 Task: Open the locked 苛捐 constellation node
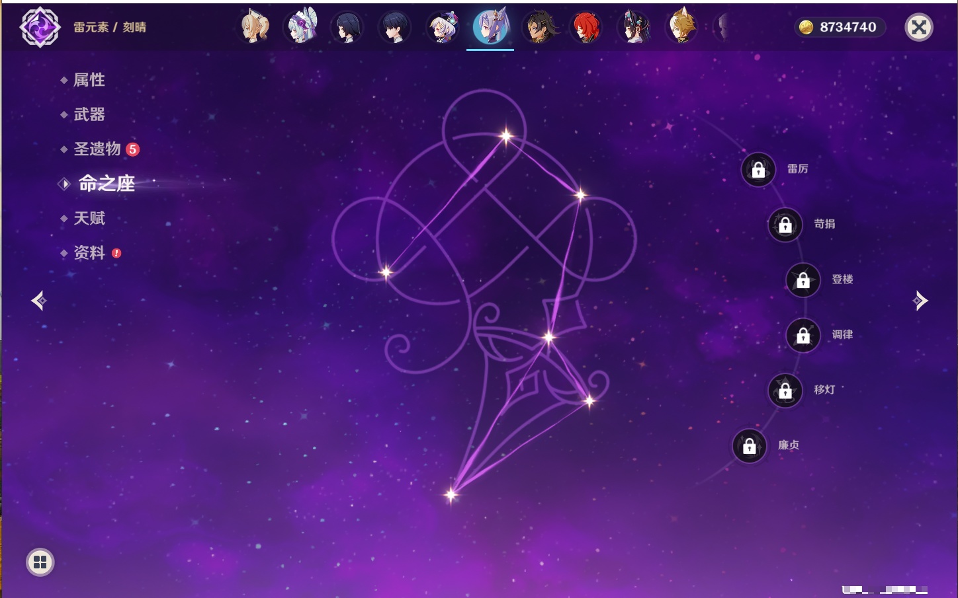[785, 225]
